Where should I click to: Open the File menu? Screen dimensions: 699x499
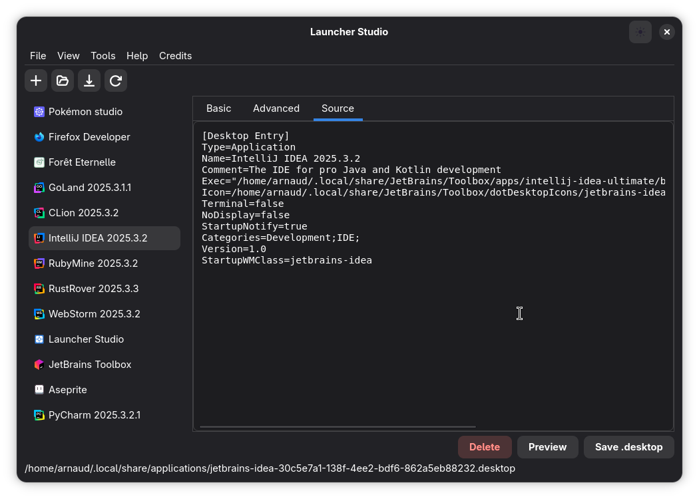[38, 56]
